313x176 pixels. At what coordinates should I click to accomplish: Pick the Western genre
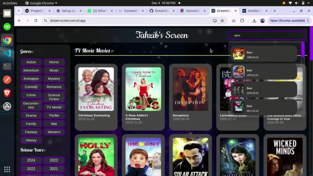[x=54, y=132]
